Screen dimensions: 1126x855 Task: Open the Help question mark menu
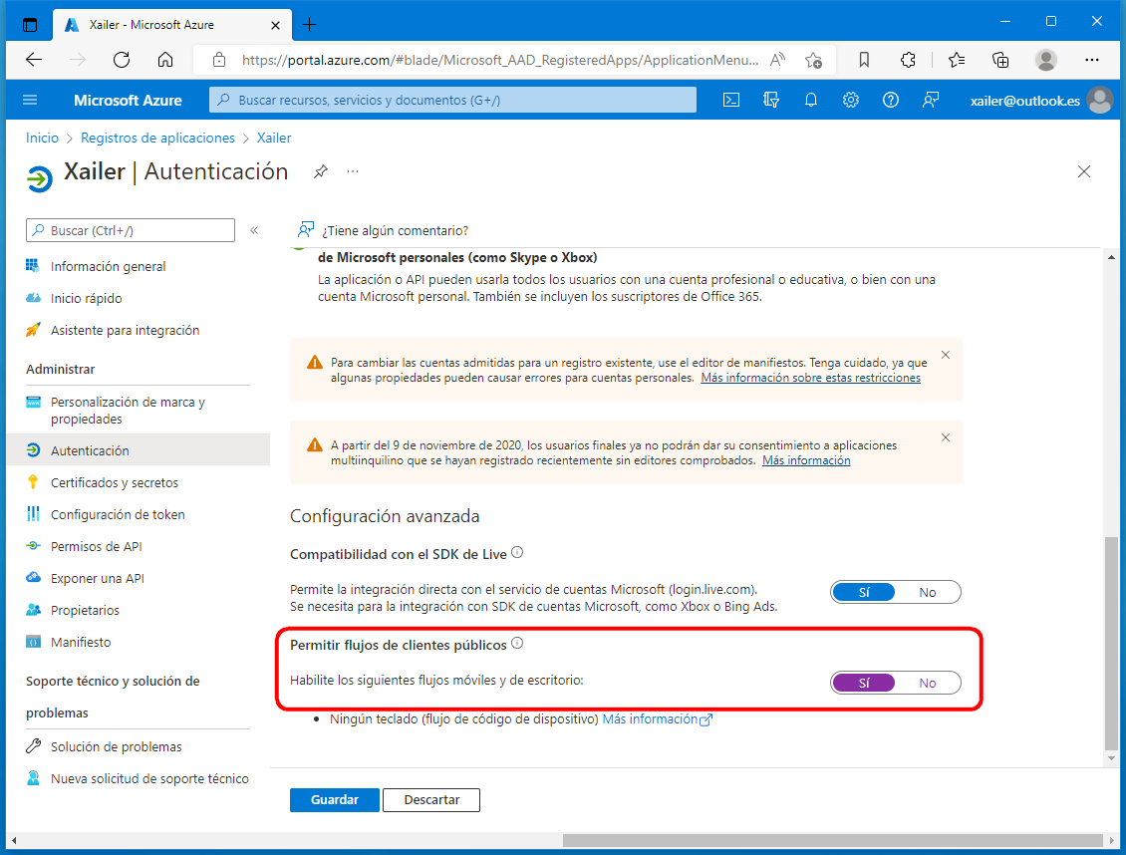(891, 100)
